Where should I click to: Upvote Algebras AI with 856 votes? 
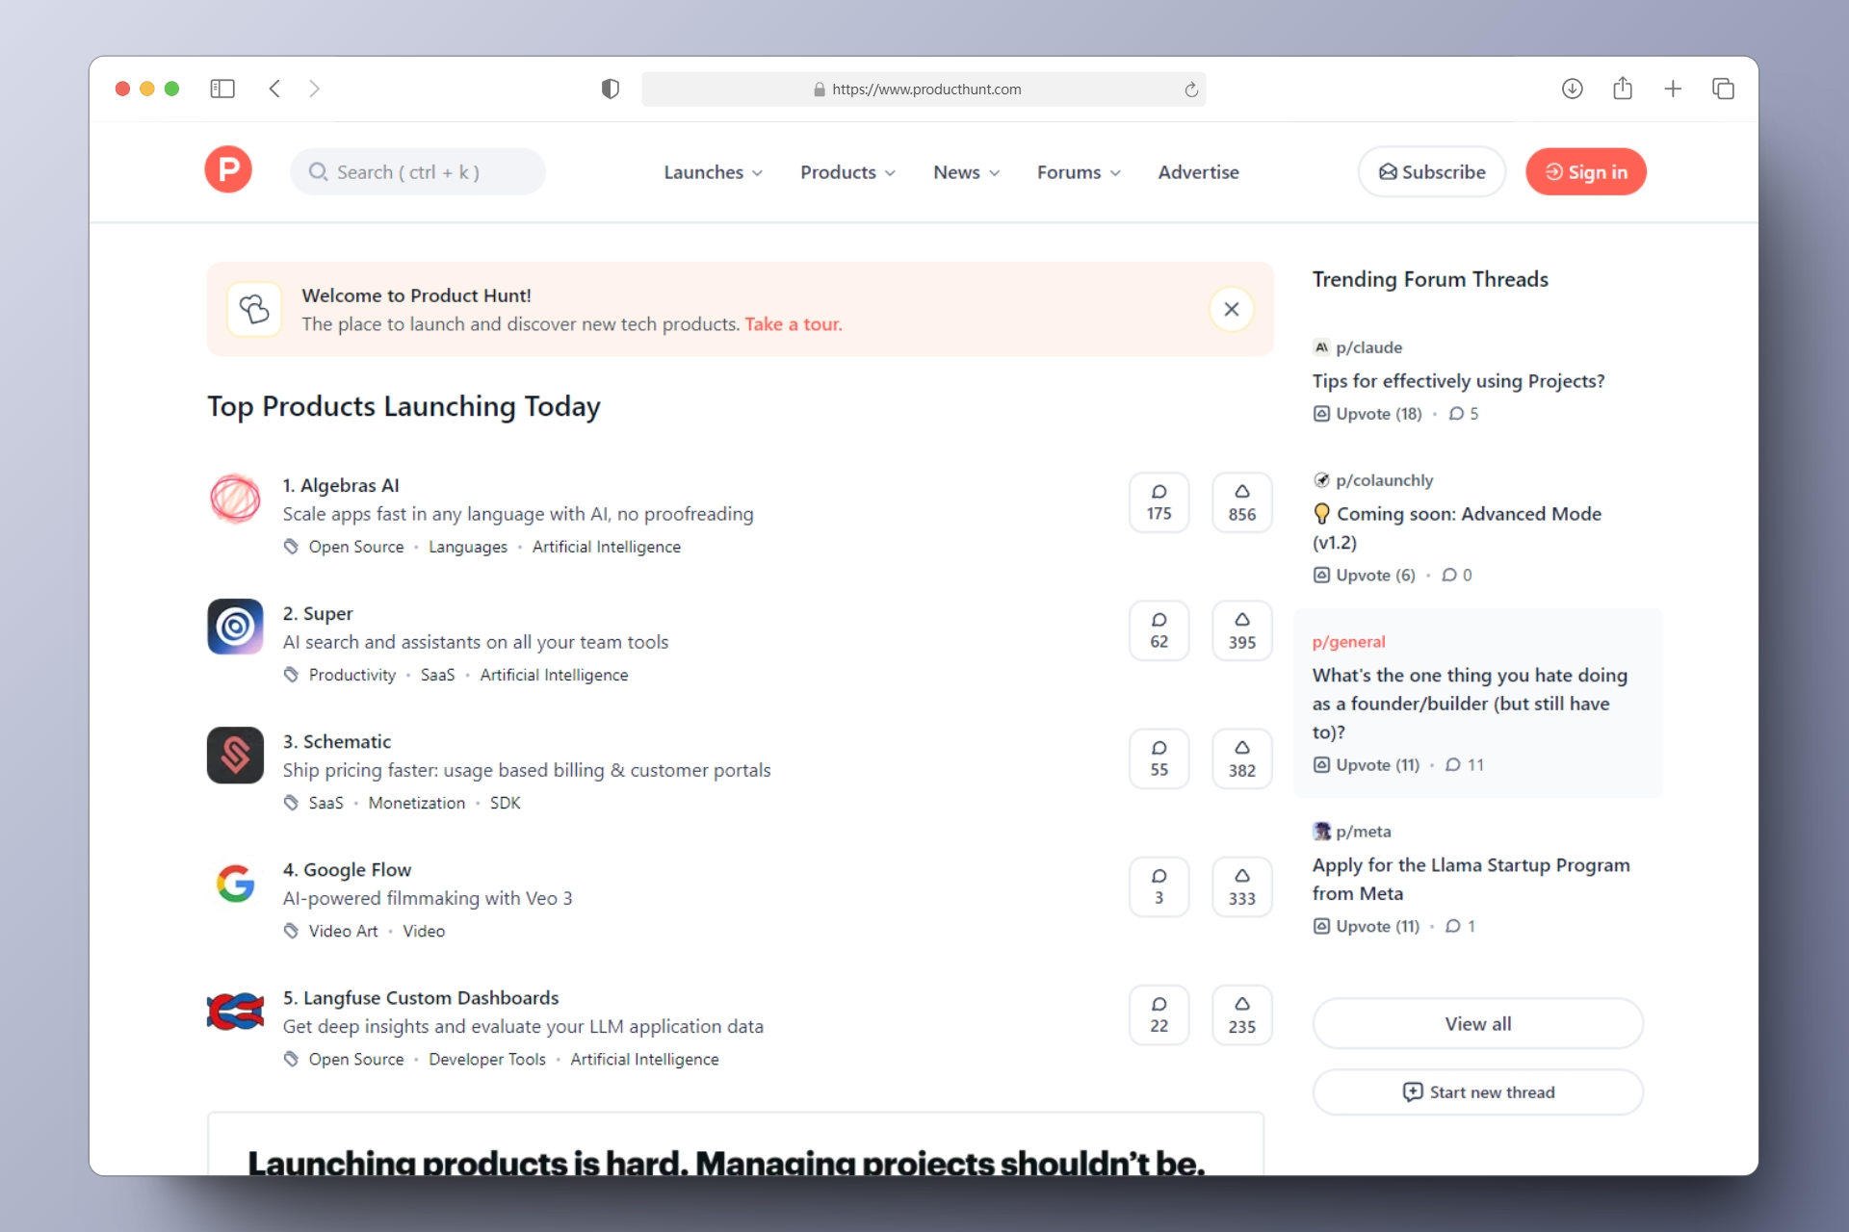coord(1241,502)
